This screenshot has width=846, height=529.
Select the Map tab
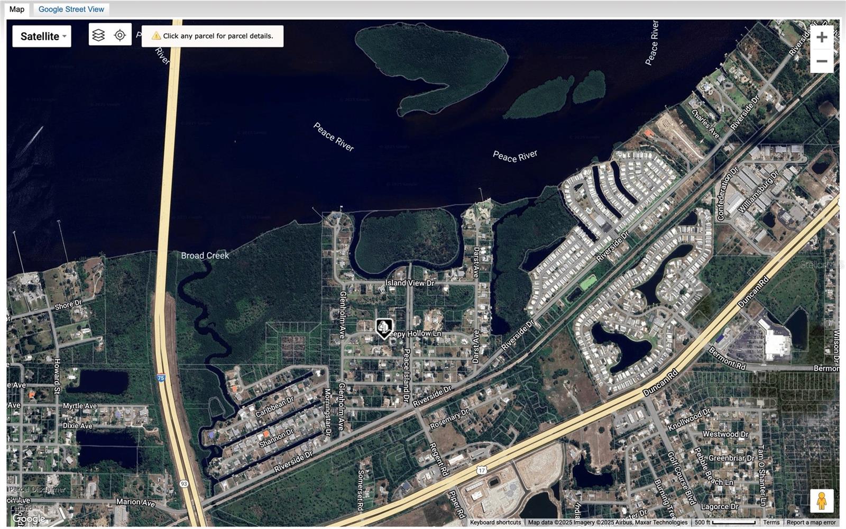pyautogui.click(x=17, y=9)
